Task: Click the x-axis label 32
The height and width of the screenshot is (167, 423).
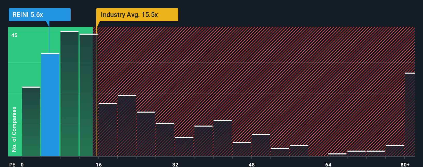Action: point(175,164)
